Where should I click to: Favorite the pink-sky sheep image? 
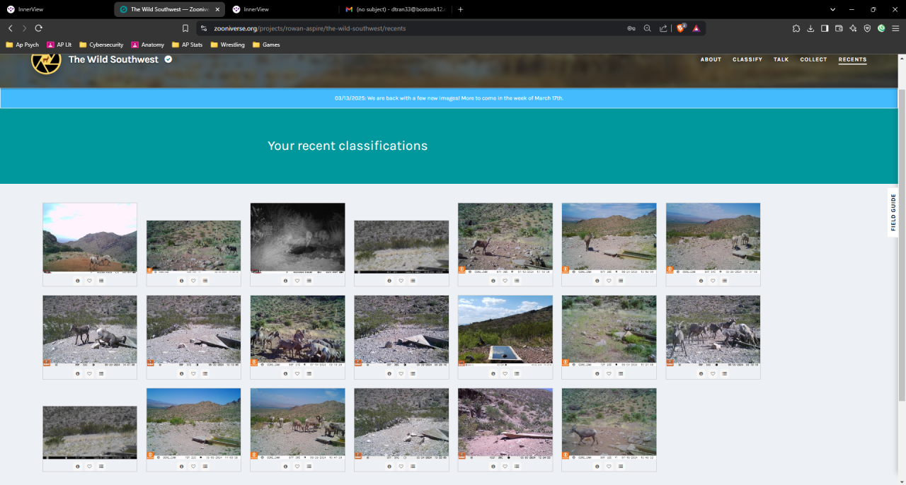pyautogui.click(x=90, y=281)
